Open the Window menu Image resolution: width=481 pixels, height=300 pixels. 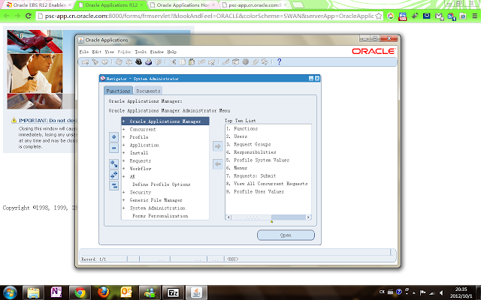[x=157, y=52]
